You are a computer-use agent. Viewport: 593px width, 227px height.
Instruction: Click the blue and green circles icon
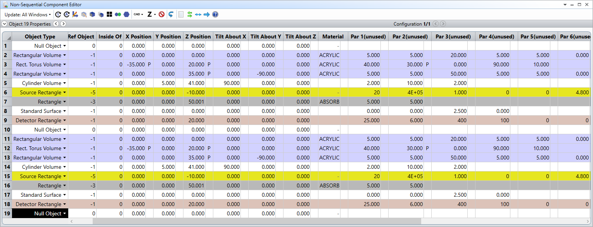click(118, 14)
